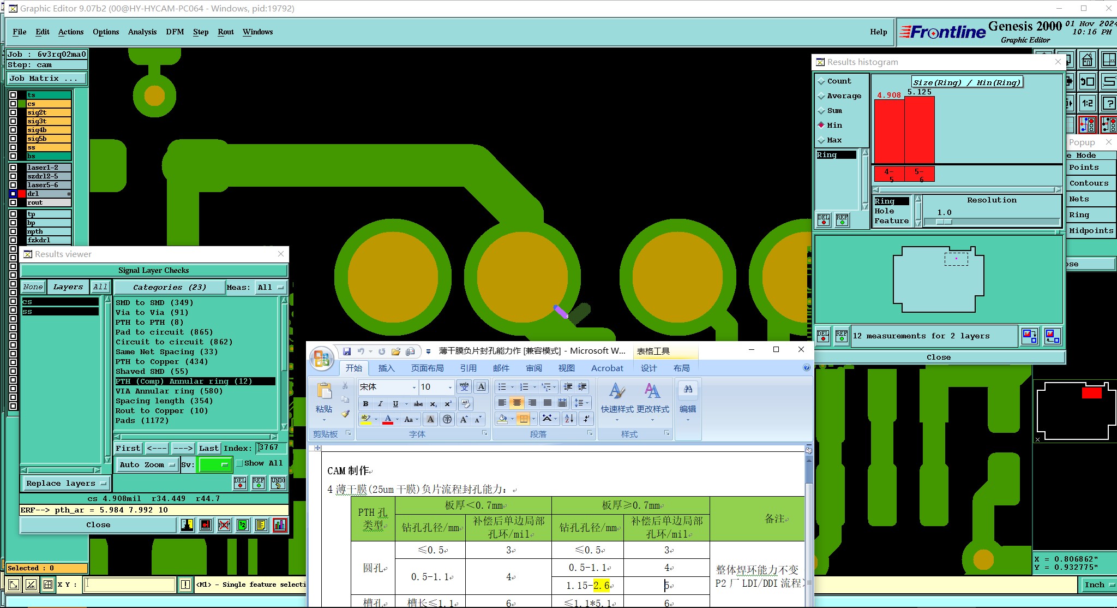Open the Auto Zoom dropdown
Viewport: 1117px width, 608px height.
(x=147, y=465)
